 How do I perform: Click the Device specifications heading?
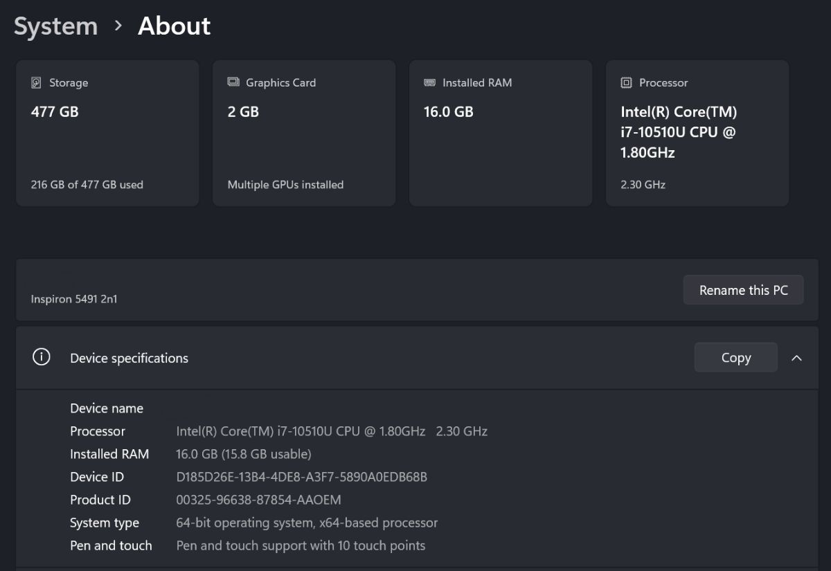129,358
